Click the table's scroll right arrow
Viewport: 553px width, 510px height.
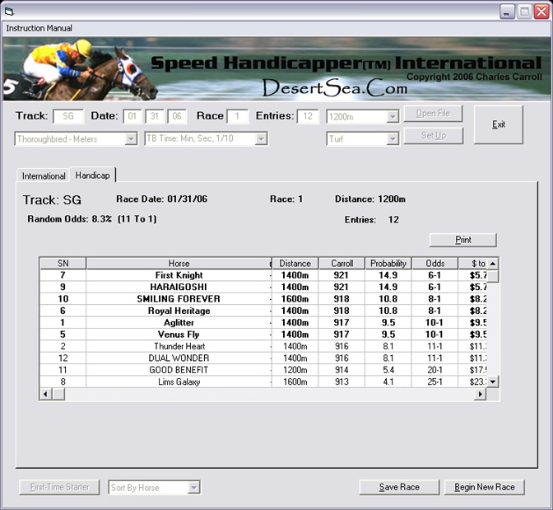point(480,394)
